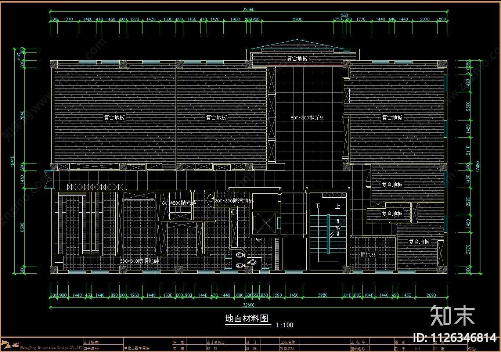501x352 pixels.
Task: Select the 单位出图专用章 cell
Action: [136, 348]
